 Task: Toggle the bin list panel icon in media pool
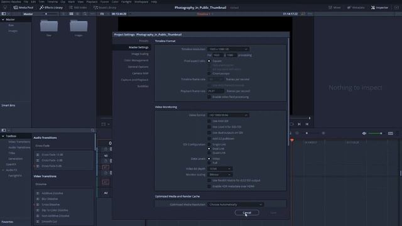(x=4, y=14)
